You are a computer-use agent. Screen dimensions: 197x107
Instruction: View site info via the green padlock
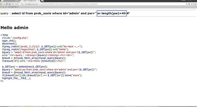(x=13, y=4)
